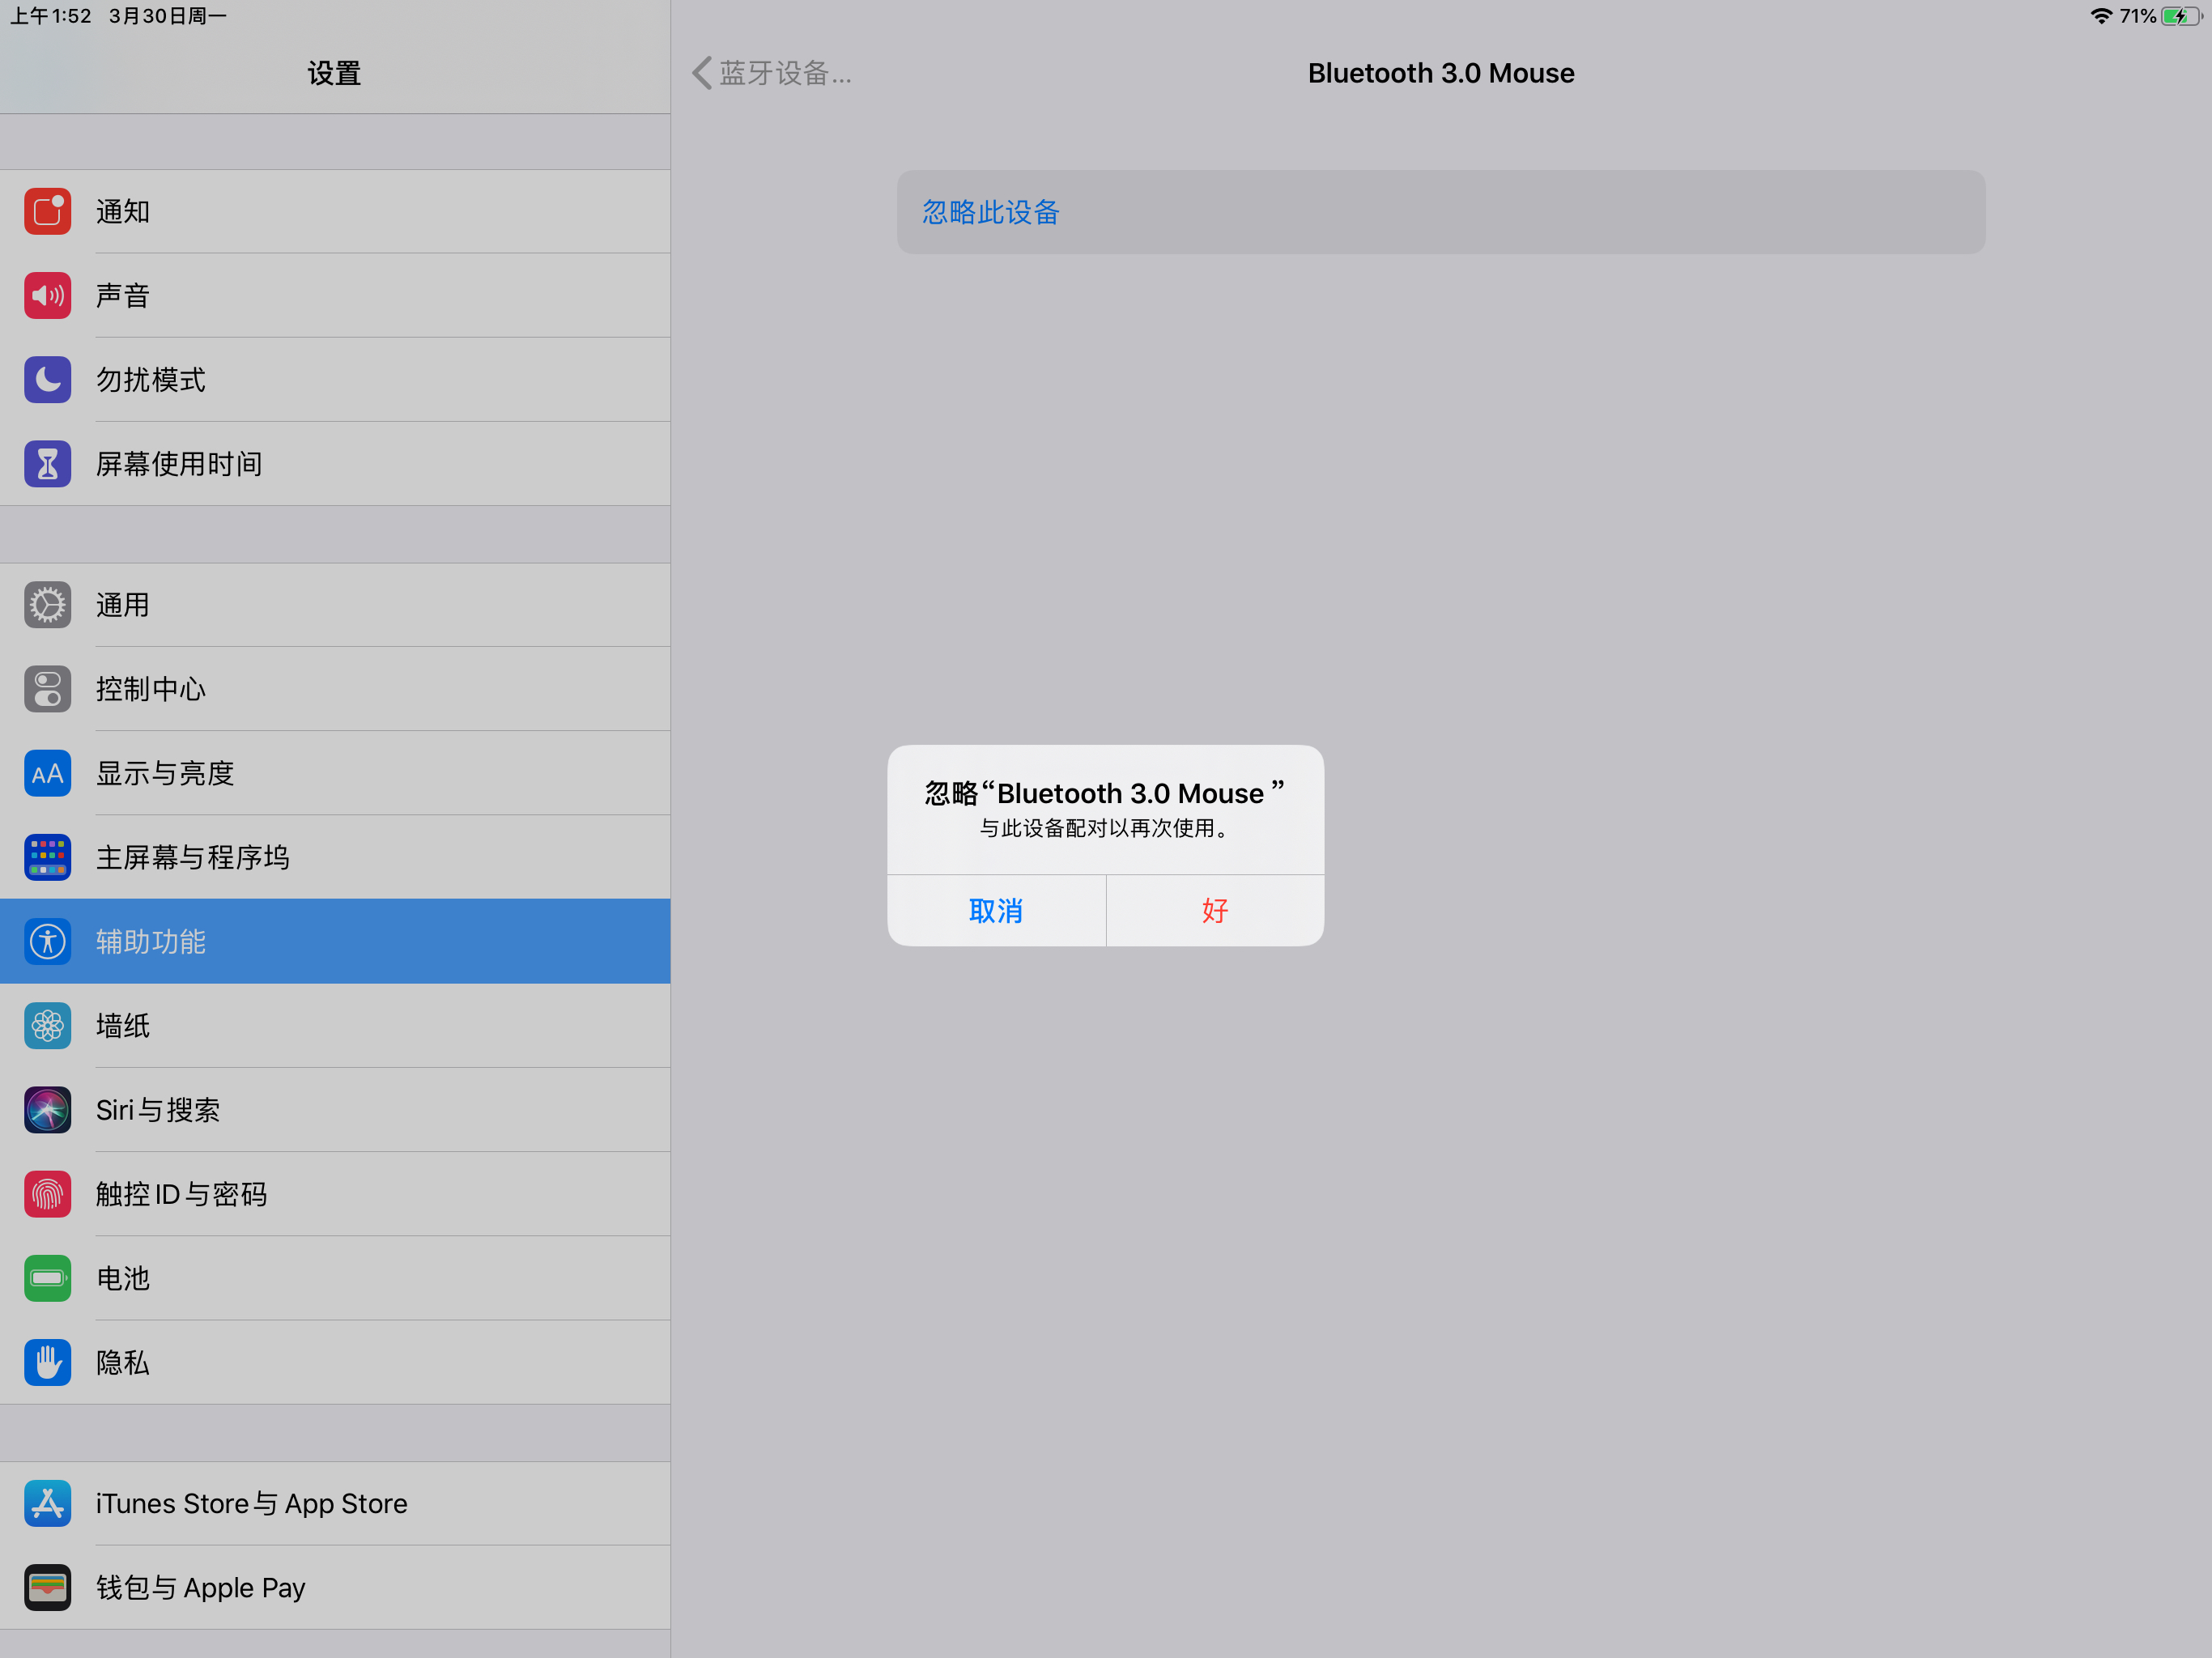Tap the 上午1:52 clock in status bar
This screenshot has width=2212, height=1658.
pos(51,16)
